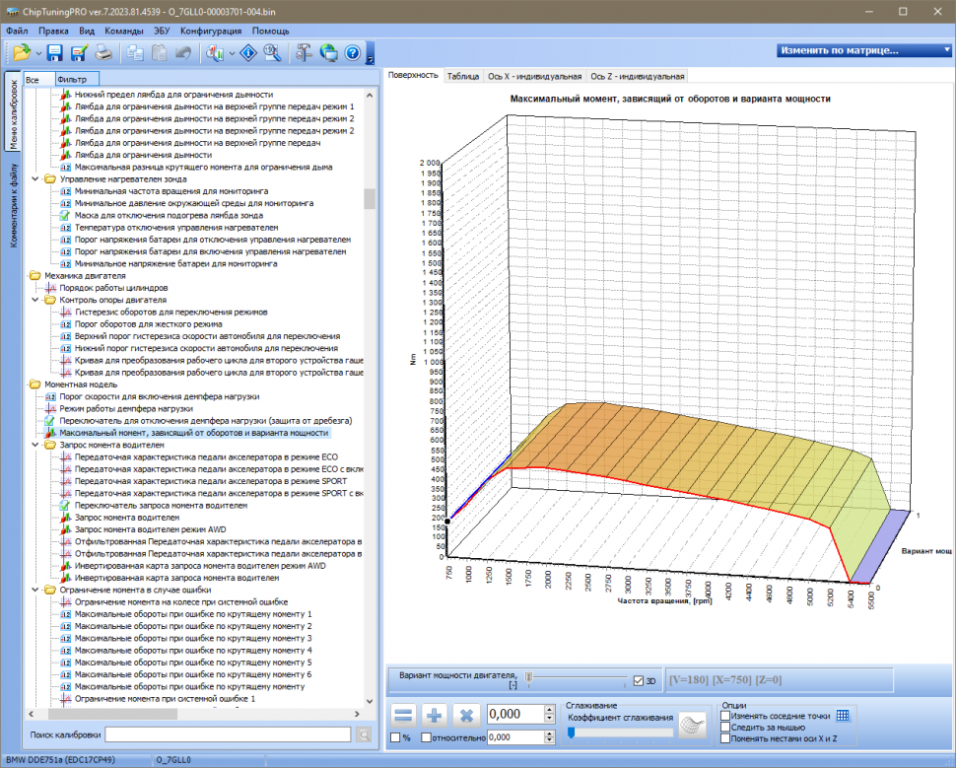Open the 'Команды' menu
This screenshot has width=956, height=768.
tap(123, 31)
